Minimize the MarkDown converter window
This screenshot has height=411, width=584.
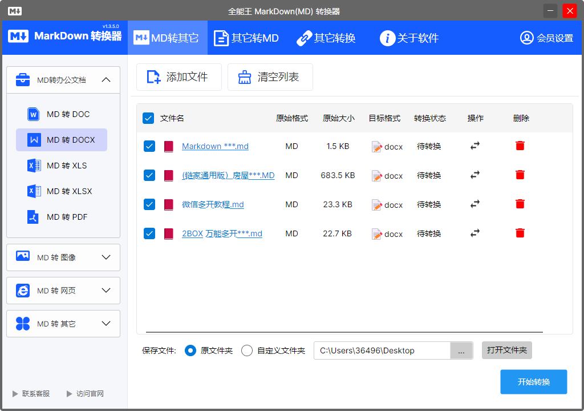550,11
